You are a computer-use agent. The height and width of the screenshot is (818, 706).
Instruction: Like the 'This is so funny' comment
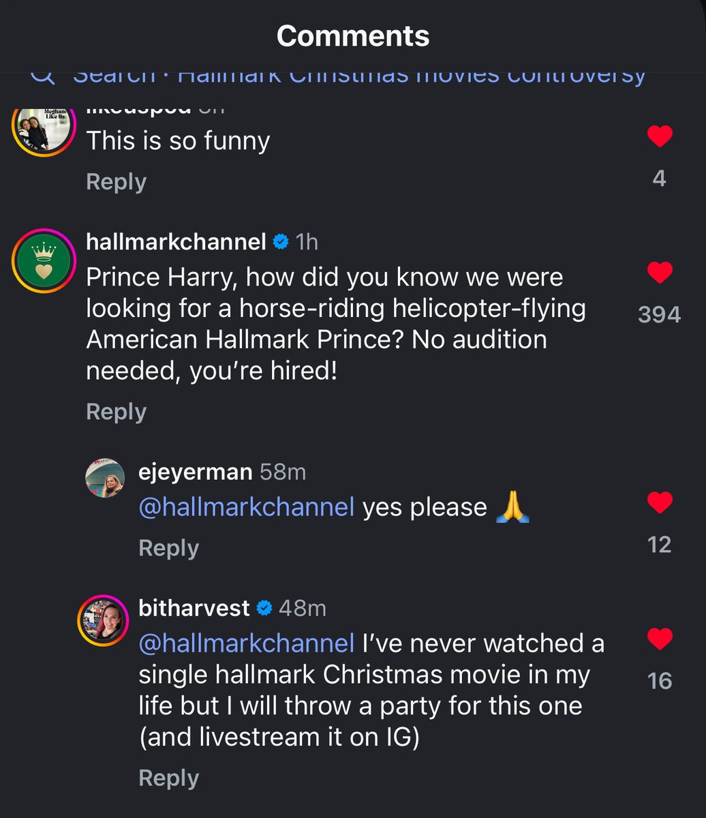tap(659, 138)
